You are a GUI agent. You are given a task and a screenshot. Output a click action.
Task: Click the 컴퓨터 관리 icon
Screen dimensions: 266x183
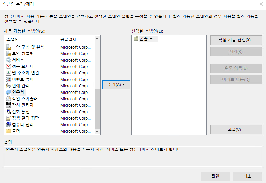pyautogui.click(x=9, y=124)
